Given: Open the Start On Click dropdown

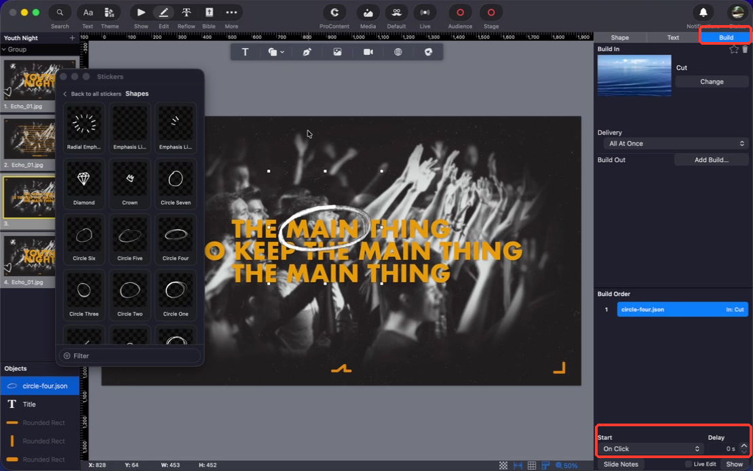Looking at the screenshot, I should tap(651, 449).
